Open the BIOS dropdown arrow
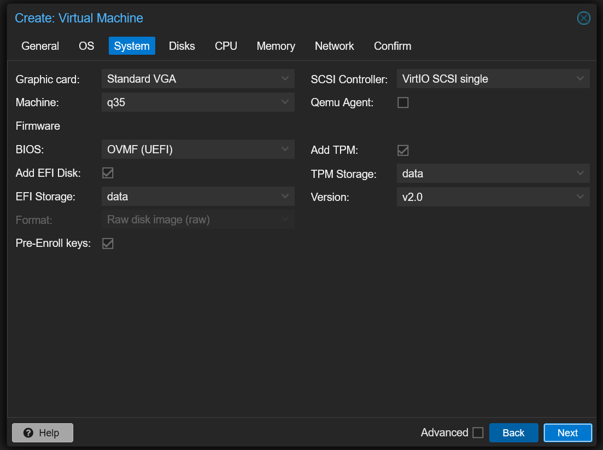603x450 pixels. coord(285,149)
